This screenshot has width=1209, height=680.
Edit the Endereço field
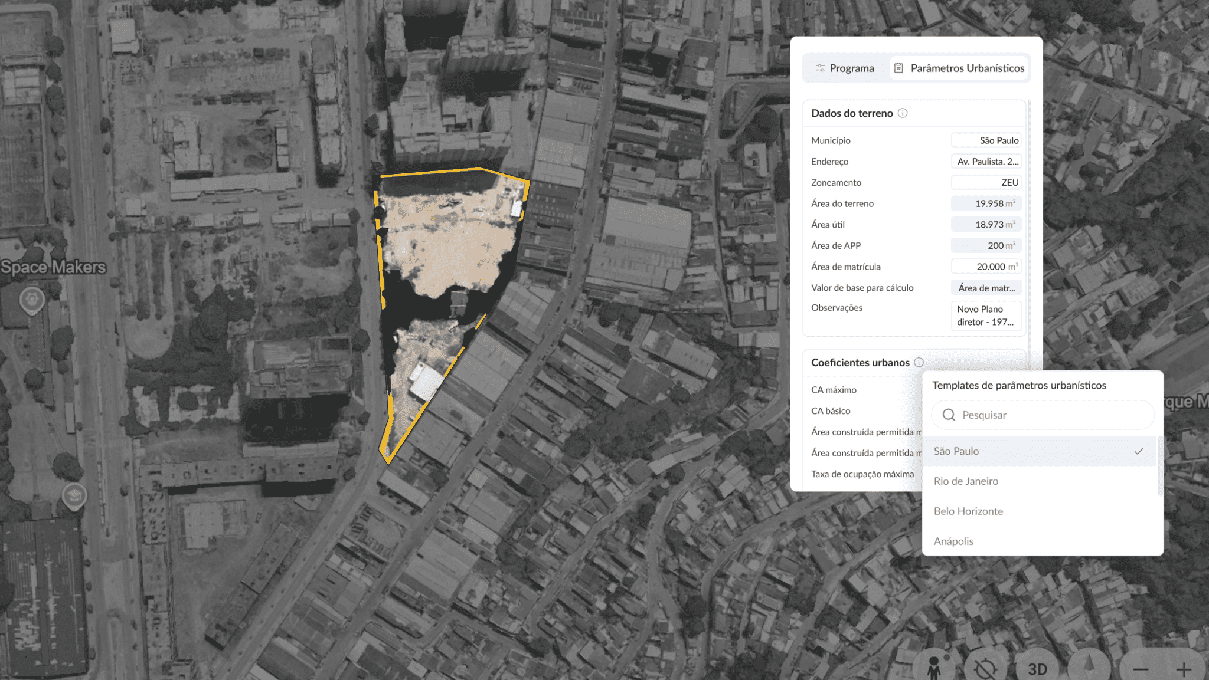point(986,162)
